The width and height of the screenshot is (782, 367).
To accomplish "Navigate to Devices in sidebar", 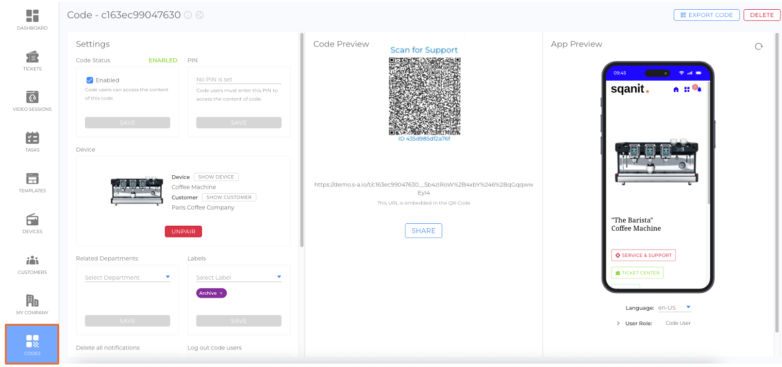I will coord(32,223).
